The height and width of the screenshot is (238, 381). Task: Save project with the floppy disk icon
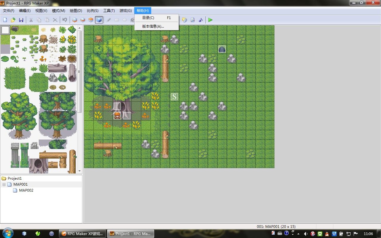21,20
